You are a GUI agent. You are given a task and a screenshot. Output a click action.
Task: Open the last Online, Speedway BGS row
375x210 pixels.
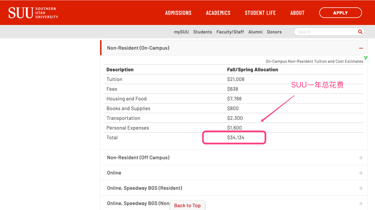[361, 203]
